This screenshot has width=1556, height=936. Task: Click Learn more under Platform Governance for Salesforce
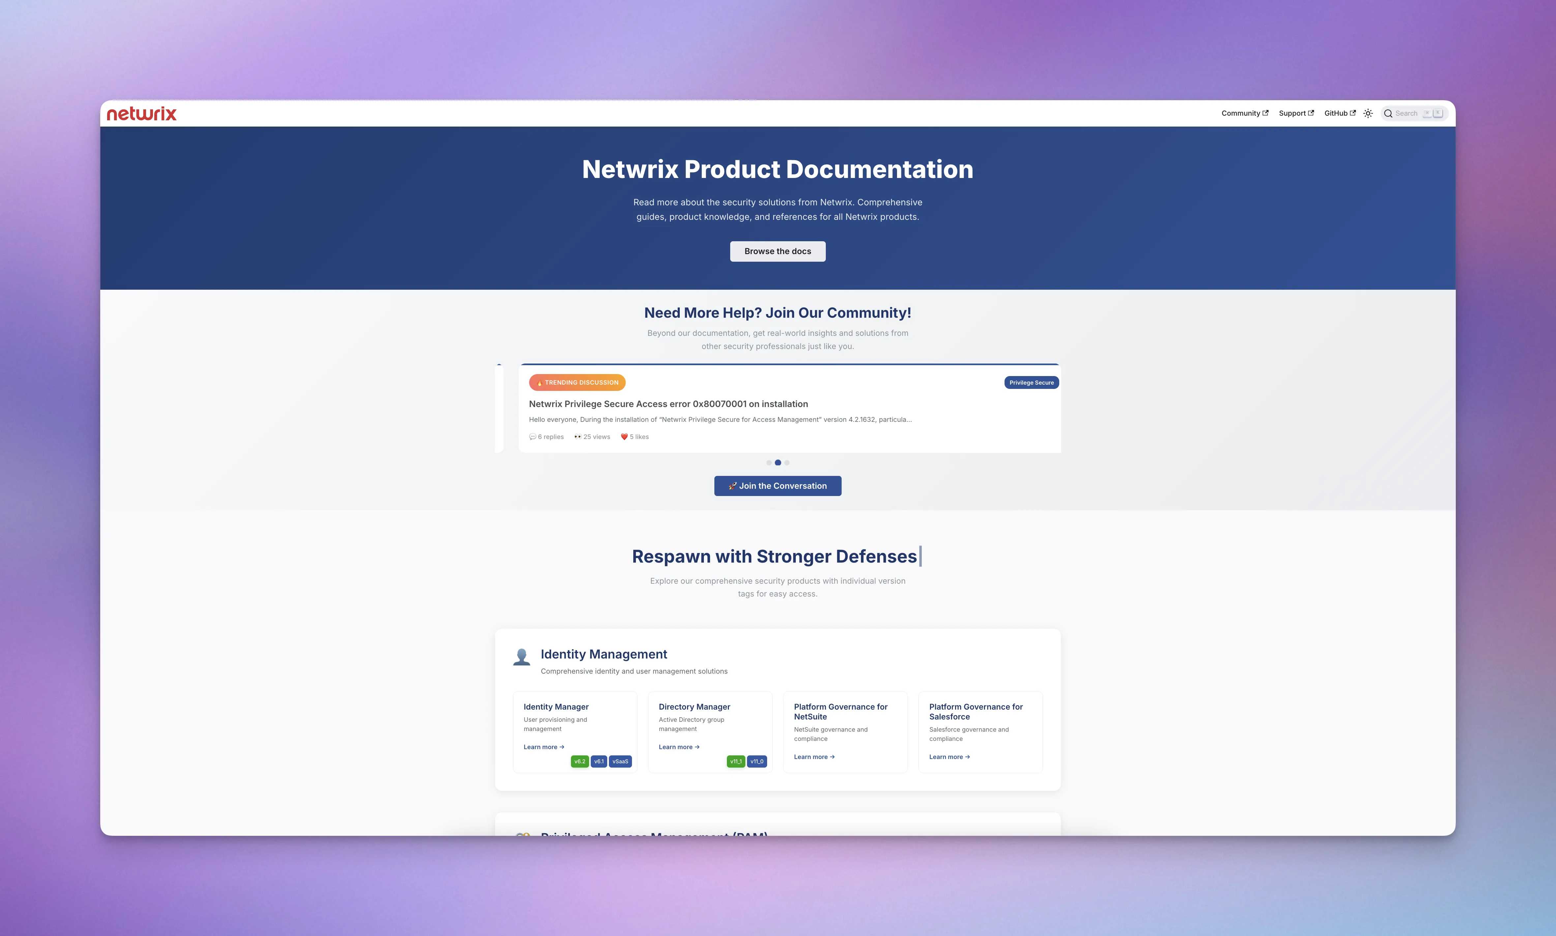[x=949, y=757]
